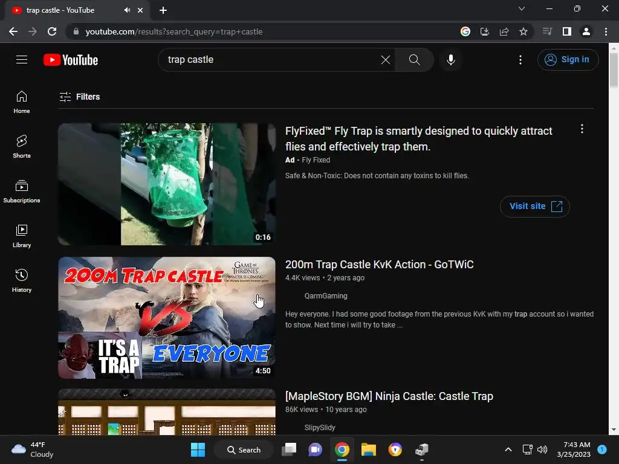Clear the search box with the X icon
Screen dimensions: 619x464
coord(385,60)
